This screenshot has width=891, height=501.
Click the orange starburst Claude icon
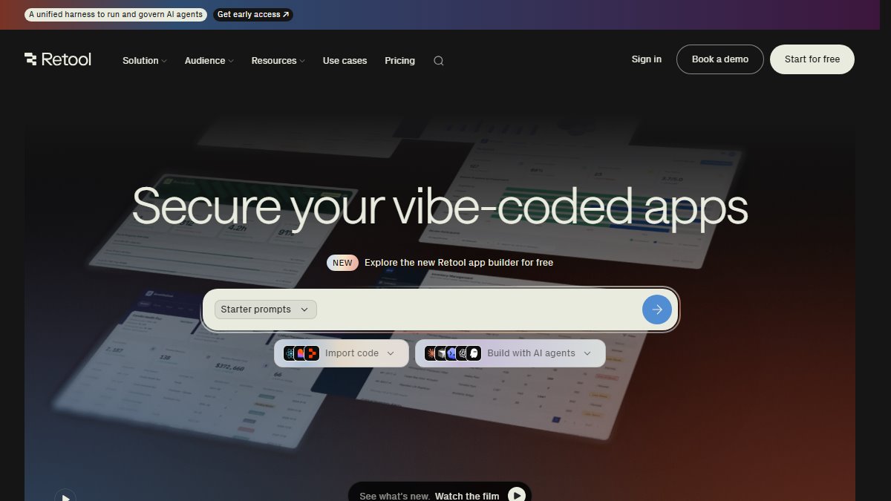click(x=431, y=353)
